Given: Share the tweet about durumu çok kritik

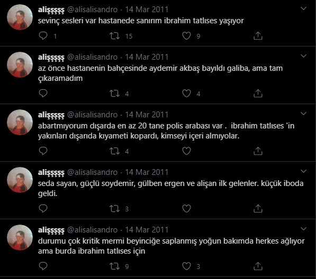Looking at the screenshot, I should [258, 266].
